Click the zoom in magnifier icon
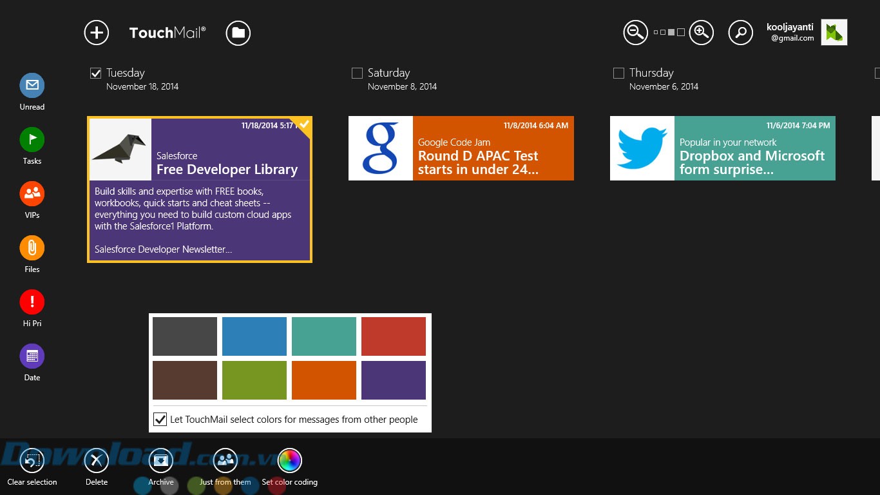The height and width of the screenshot is (495, 880). pyautogui.click(x=702, y=33)
